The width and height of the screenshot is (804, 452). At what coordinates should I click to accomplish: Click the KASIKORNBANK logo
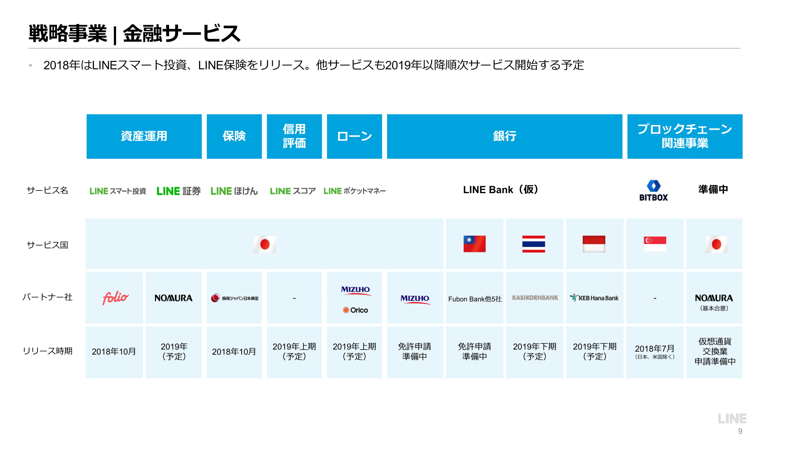click(x=535, y=298)
